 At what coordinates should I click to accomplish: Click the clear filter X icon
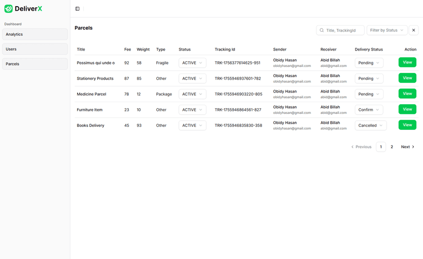click(414, 30)
